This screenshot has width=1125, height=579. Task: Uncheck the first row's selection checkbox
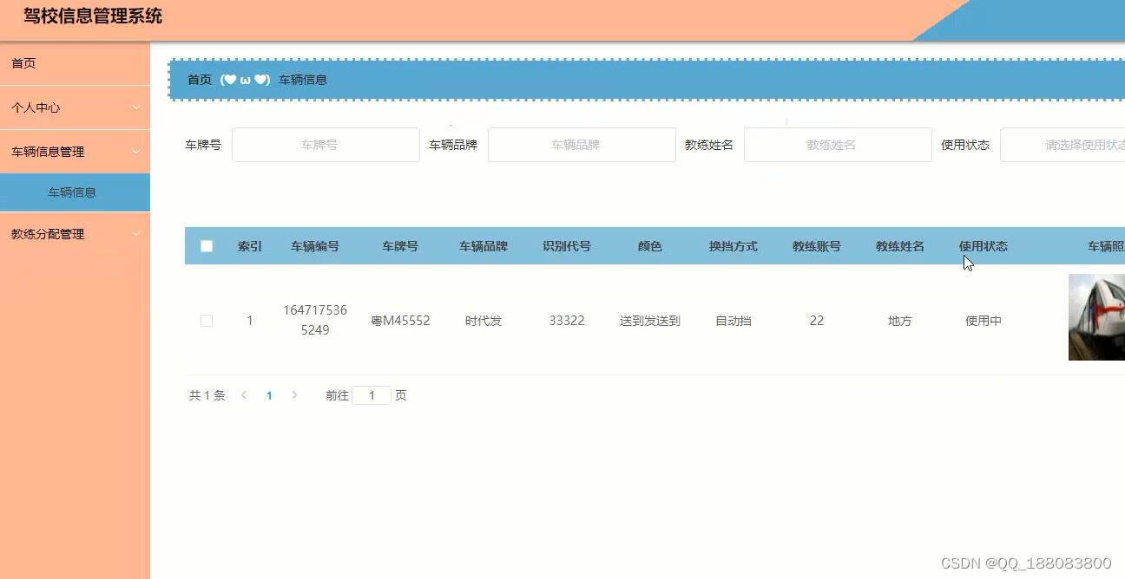(x=206, y=320)
